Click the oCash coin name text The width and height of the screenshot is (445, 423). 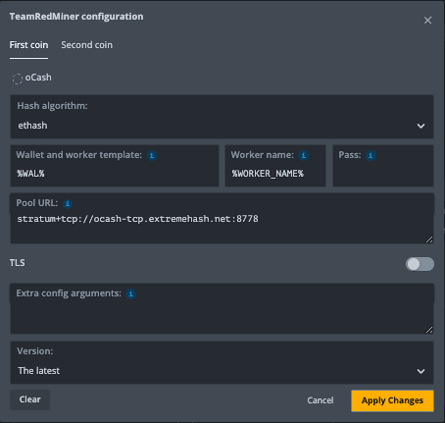pyautogui.click(x=38, y=78)
